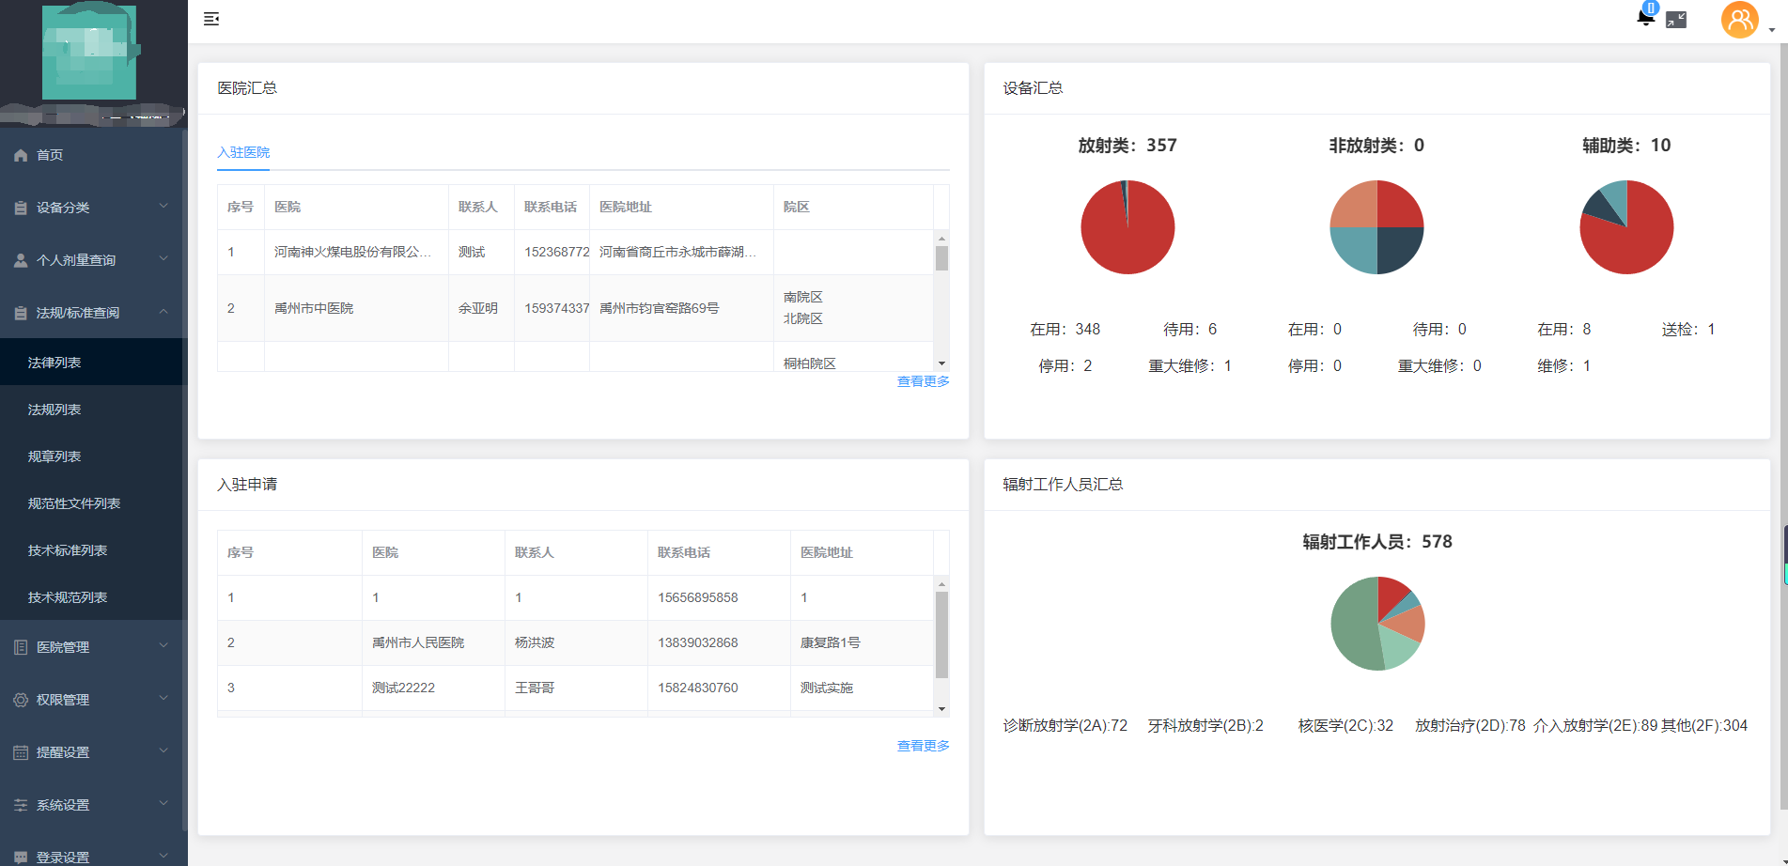This screenshot has height=866, width=1788.
Task: Collapse the 法规/标准查阅 submenu chevron
Action: pyautogui.click(x=163, y=312)
